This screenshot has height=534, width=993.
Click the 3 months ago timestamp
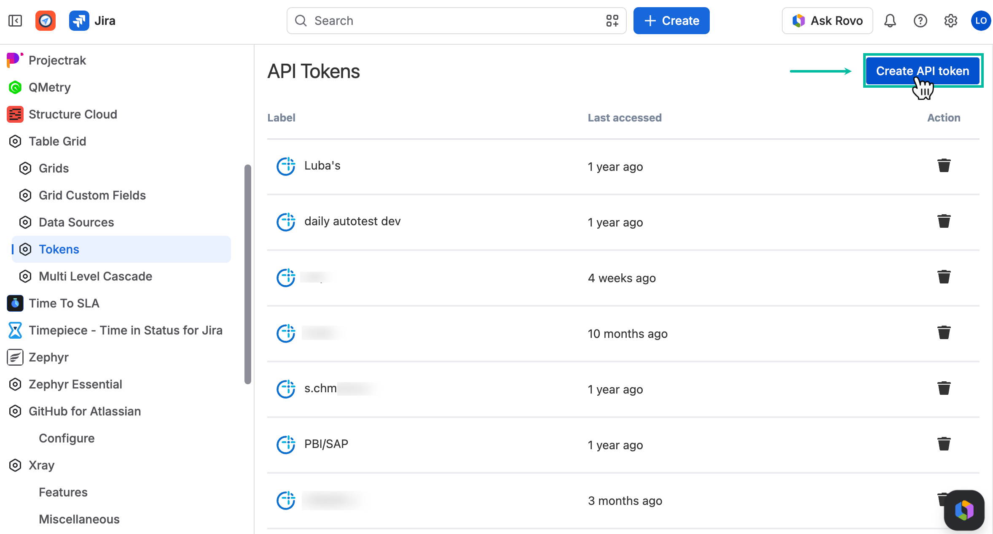pyautogui.click(x=625, y=501)
